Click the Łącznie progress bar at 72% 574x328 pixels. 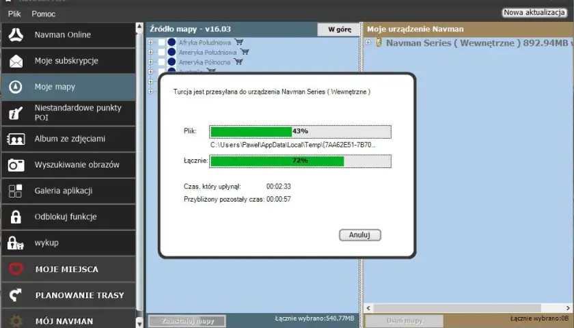300,161
